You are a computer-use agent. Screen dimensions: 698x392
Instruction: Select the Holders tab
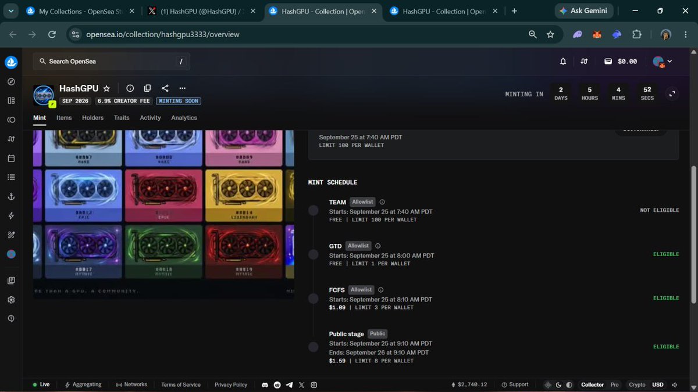[92, 118]
